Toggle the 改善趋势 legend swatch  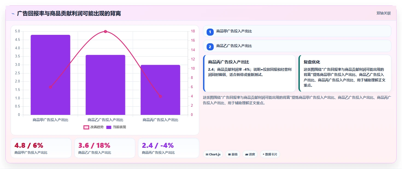point(86,127)
